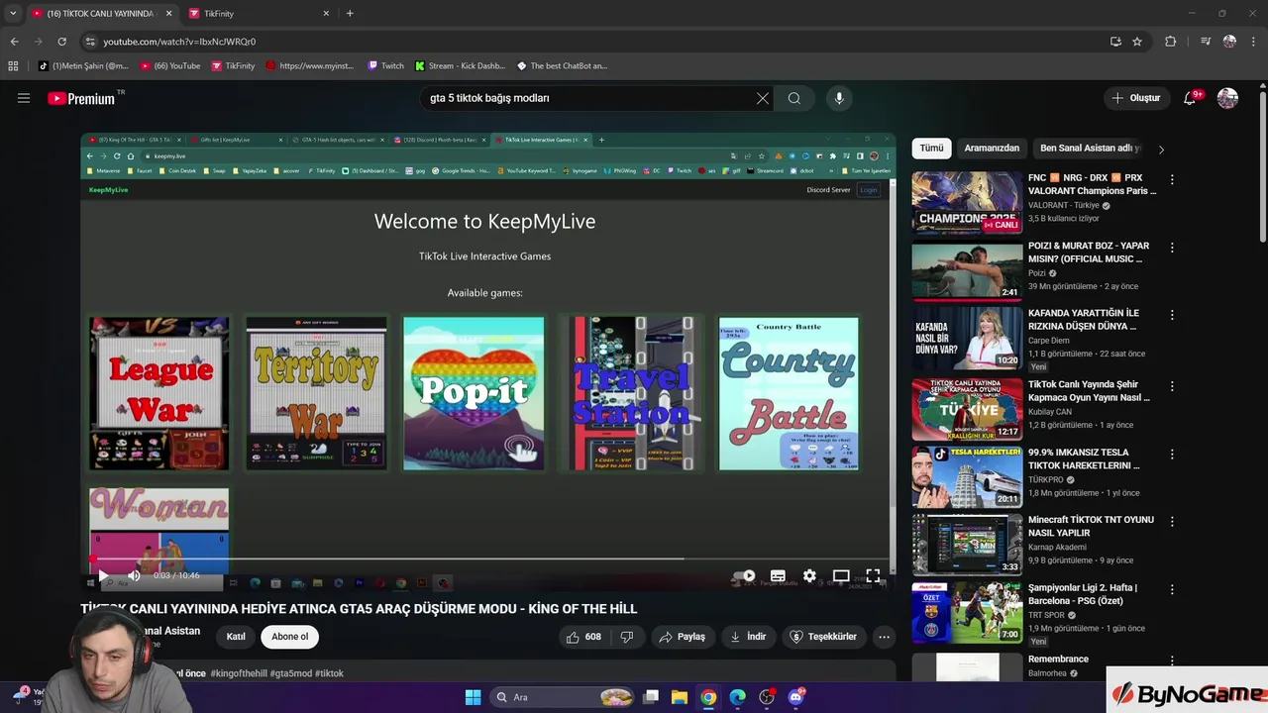1268x713 pixels.
Task: Open YouTube notifications bell
Action: [1190, 98]
